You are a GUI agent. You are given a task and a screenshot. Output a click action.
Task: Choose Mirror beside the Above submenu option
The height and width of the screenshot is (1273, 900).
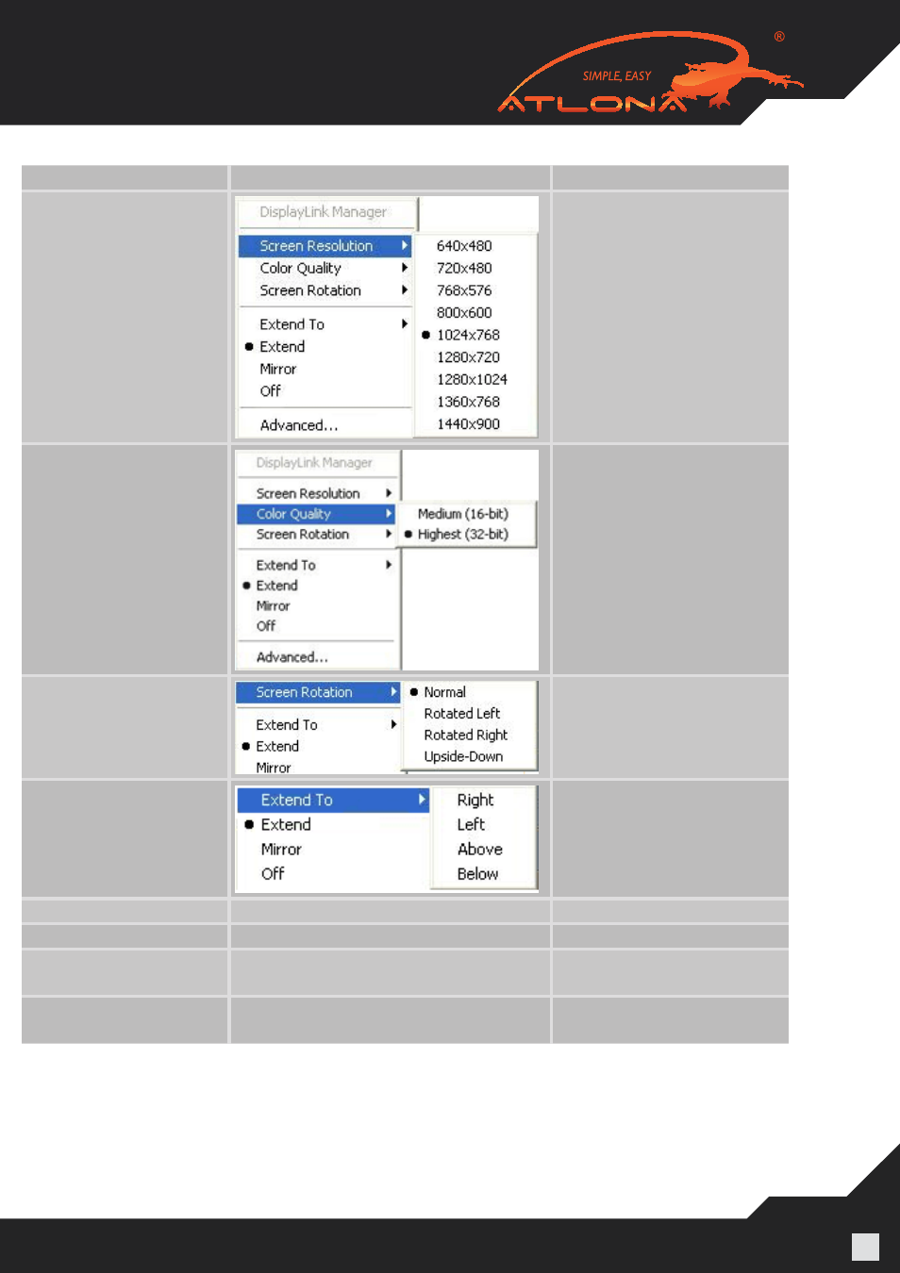pos(281,849)
